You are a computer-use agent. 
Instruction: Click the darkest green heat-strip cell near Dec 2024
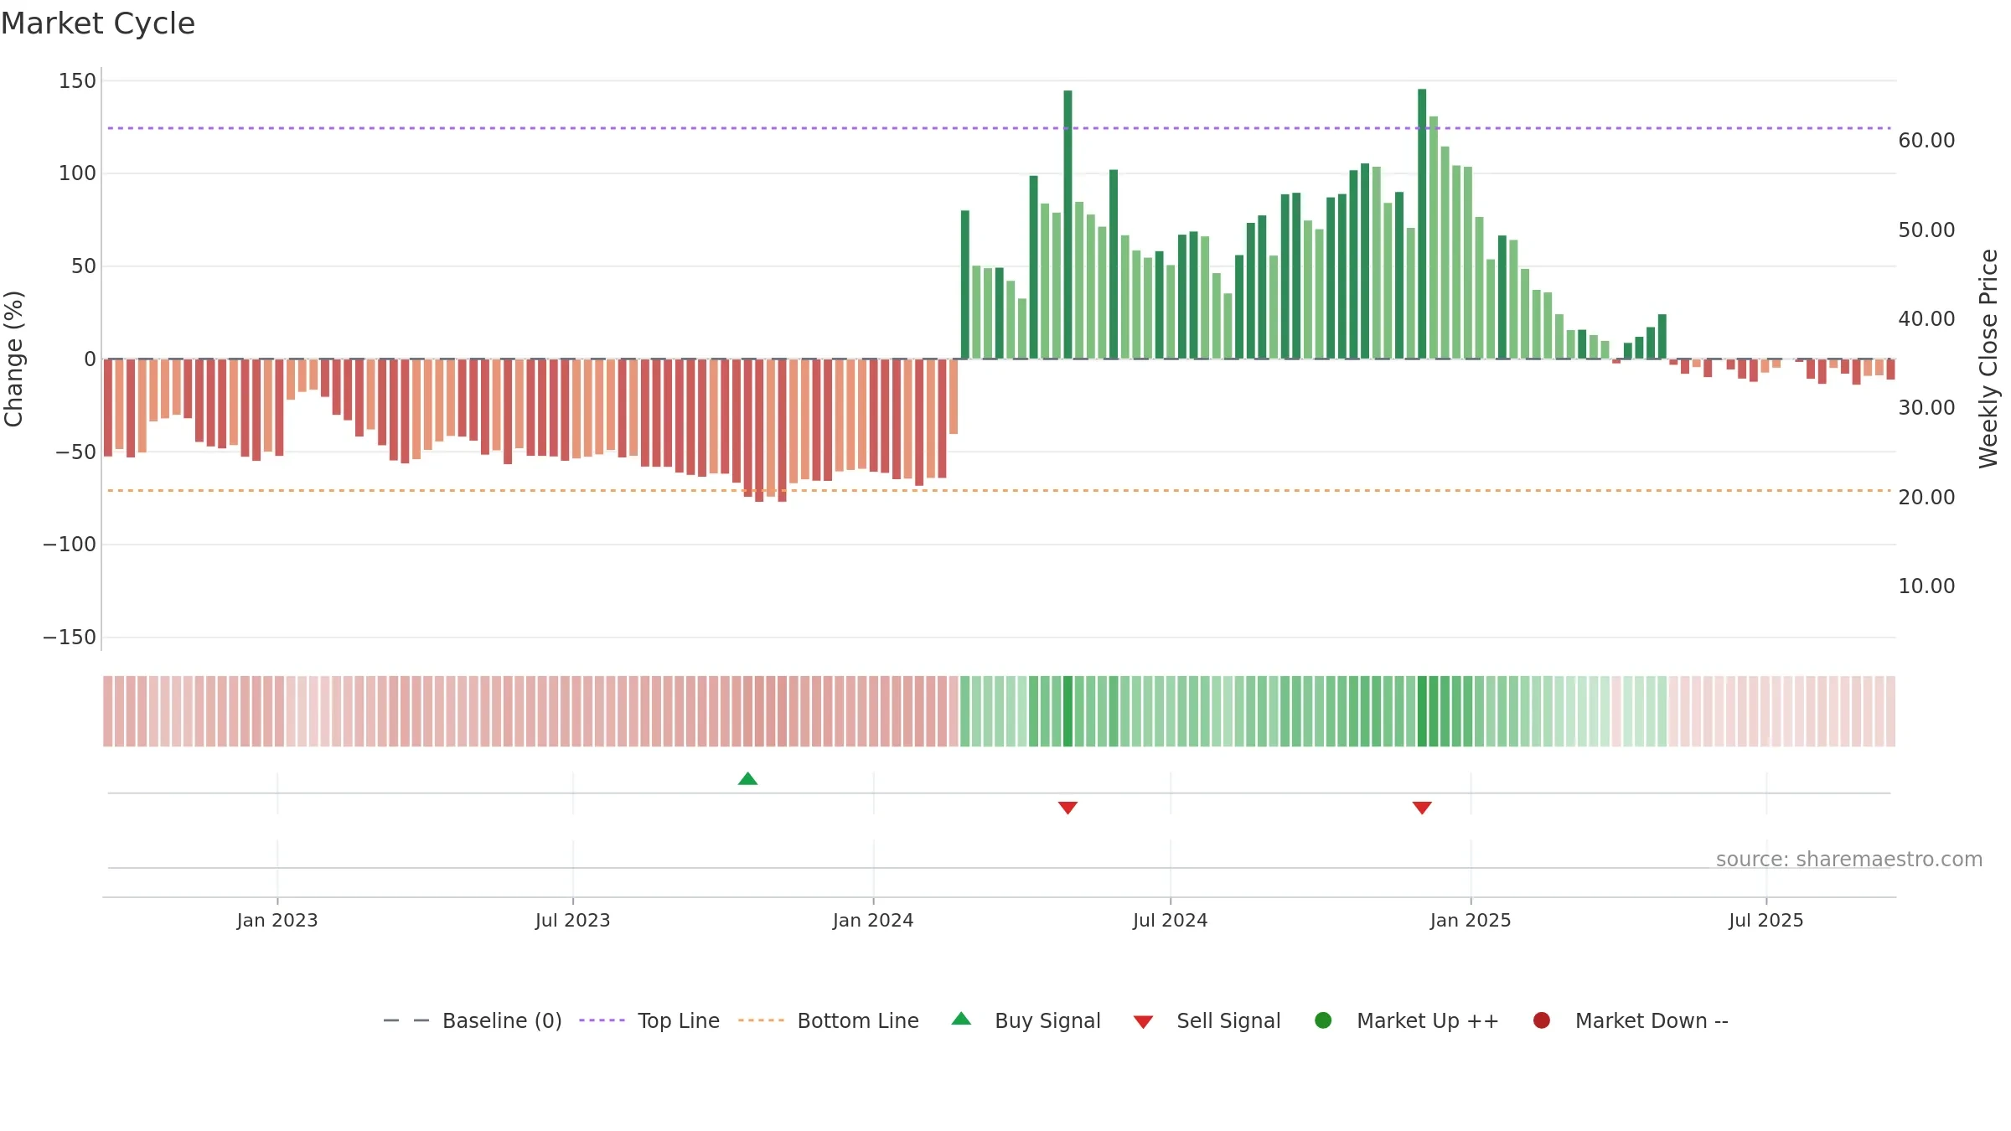click(x=1422, y=711)
